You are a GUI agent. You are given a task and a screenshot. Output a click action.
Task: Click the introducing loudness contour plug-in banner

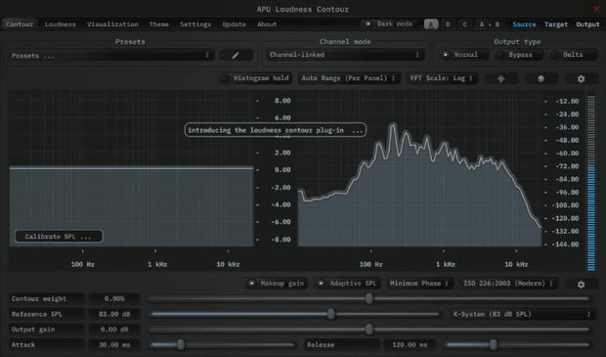pyautogui.click(x=276, y=130)
